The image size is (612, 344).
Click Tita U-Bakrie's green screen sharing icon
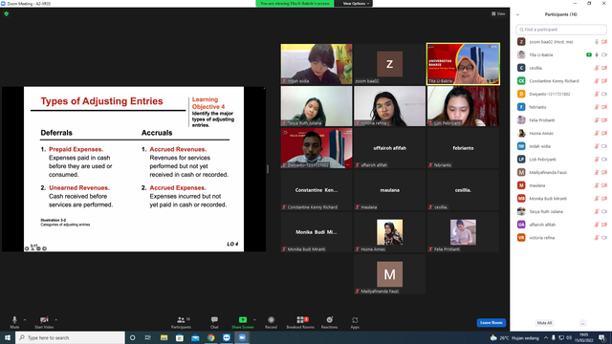click(589, 55)
